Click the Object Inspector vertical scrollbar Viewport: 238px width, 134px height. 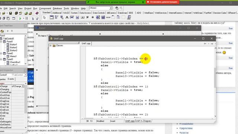point(26,106)
